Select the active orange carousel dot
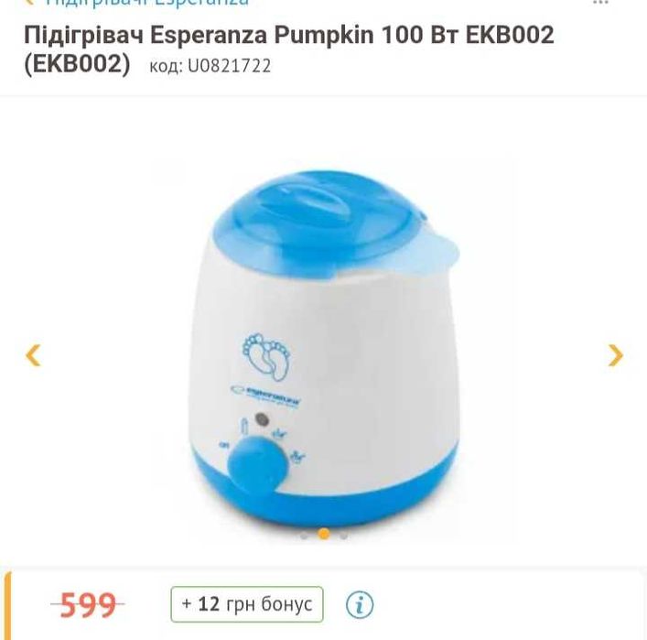This screenshot has width=647, height=640. pos(324,534)
